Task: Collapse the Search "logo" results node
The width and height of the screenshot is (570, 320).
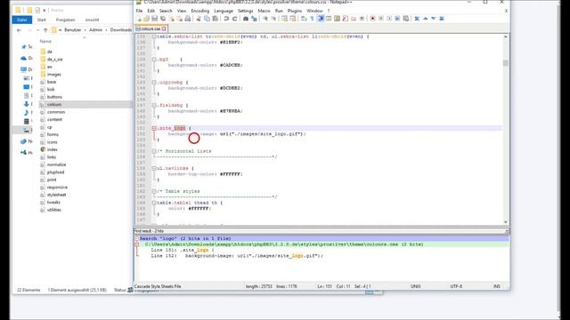Action: coord(137,238)
